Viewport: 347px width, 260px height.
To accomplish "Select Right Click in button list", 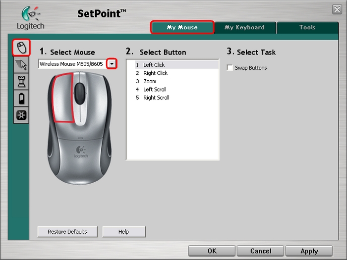I will pyautogui.click(x=176, y=73).
